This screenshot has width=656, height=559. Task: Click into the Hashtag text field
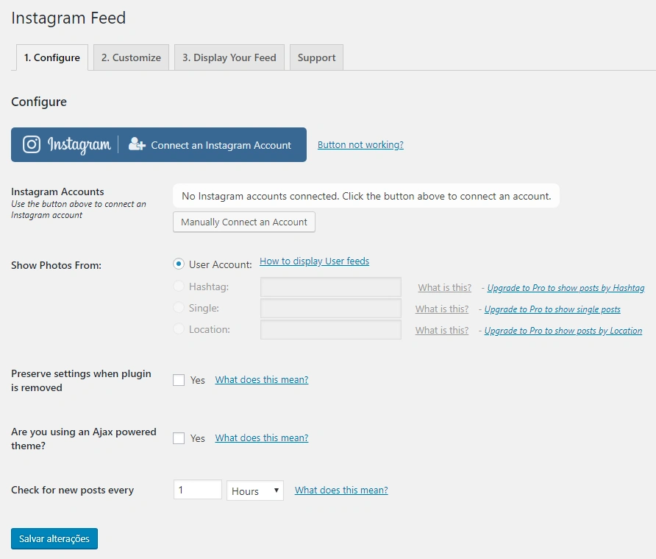tap(330, 287)
